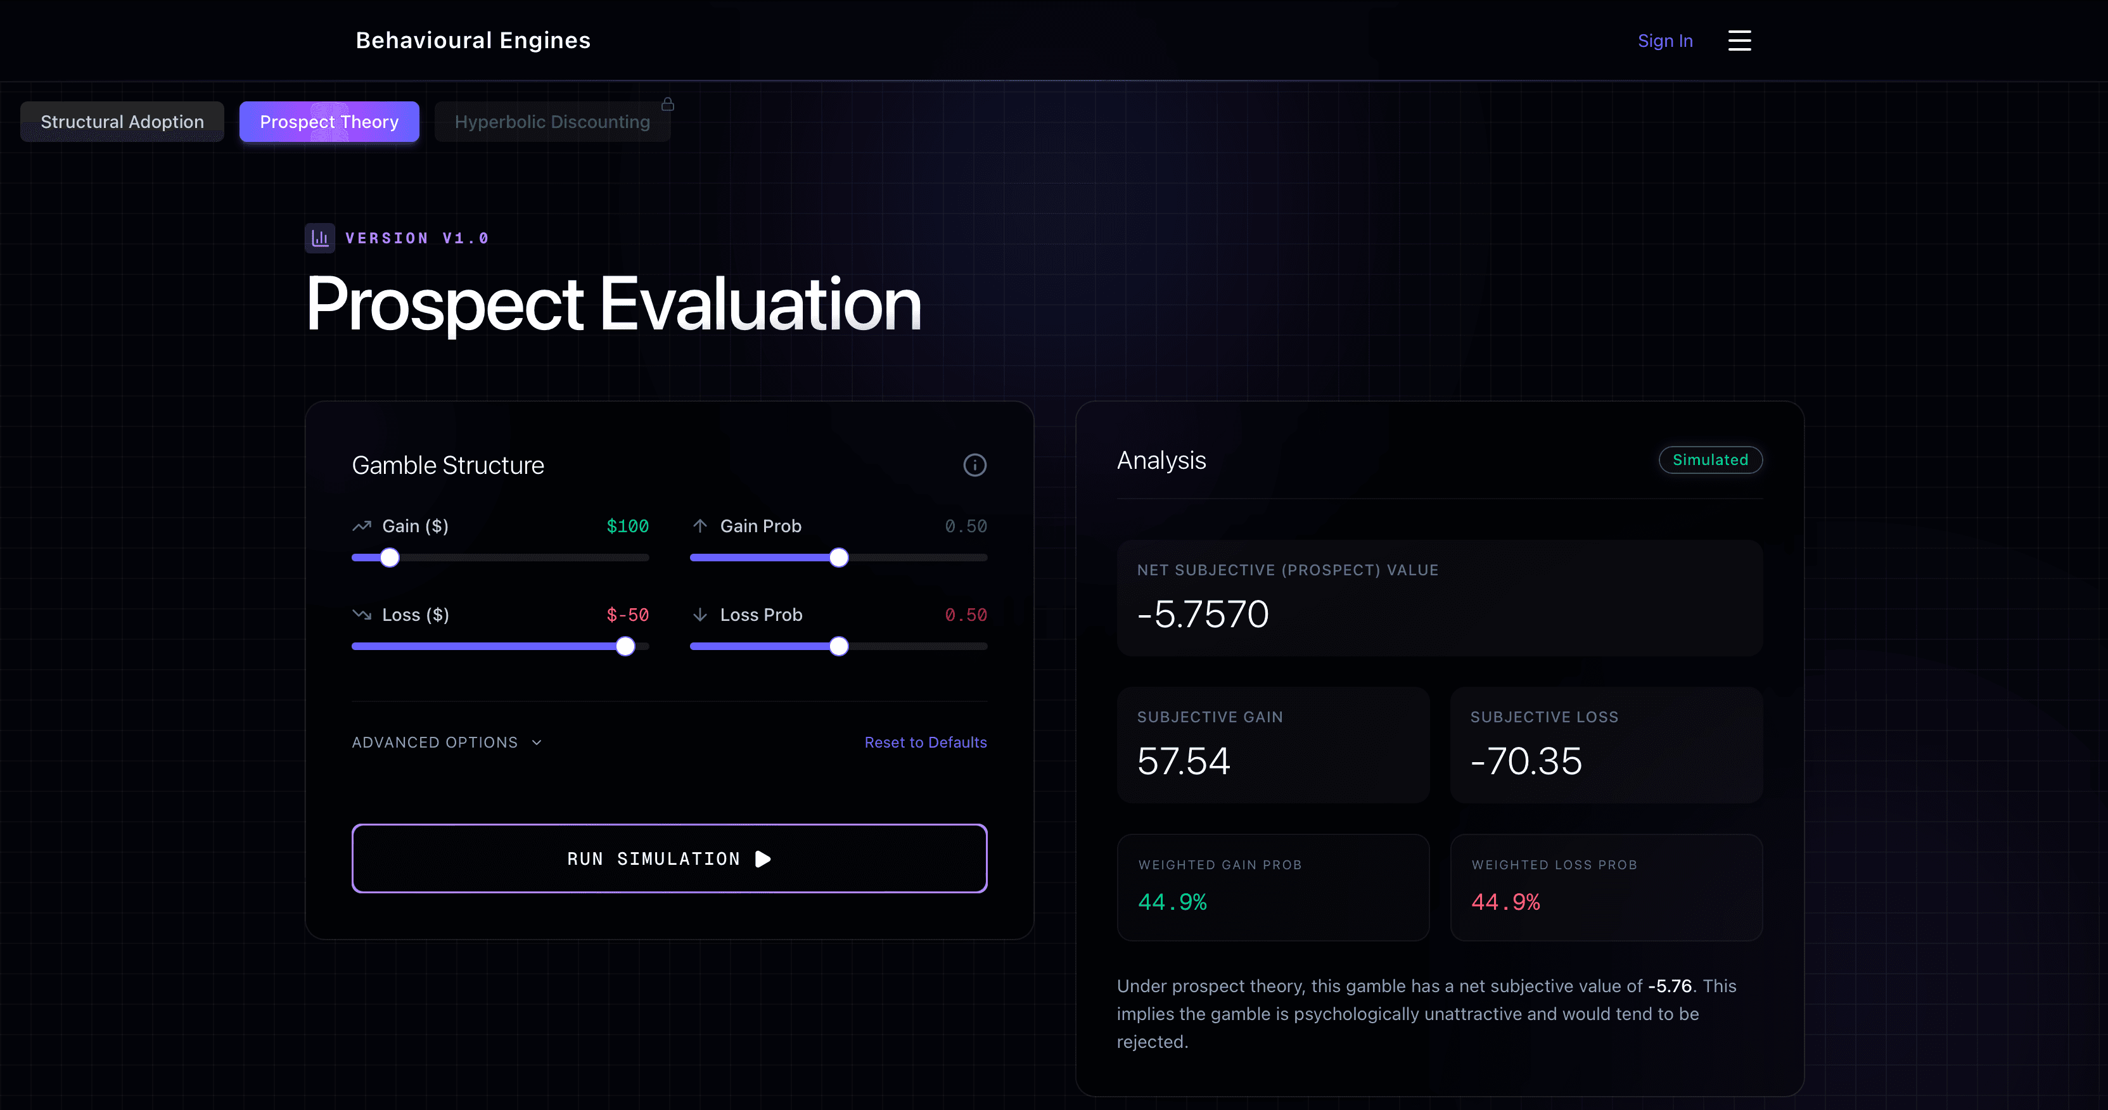Select the trend-up icon next to Gain
The image size is (2108, 1110).
[x=362, y=526]
